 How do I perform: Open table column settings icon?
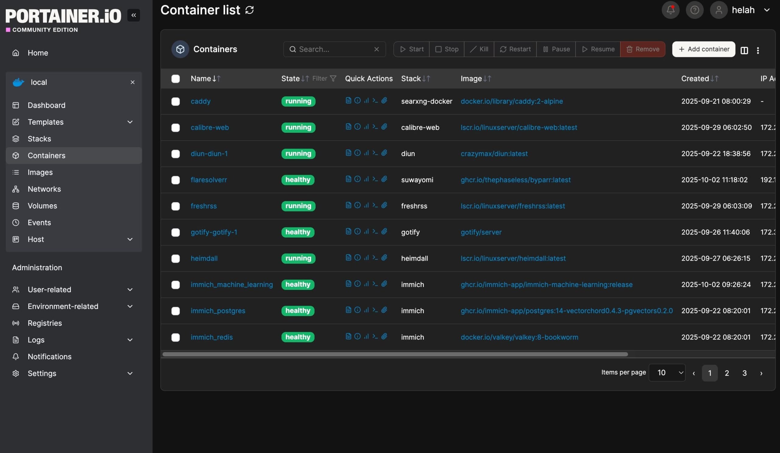pyautogui.click(x=744, y=51)
